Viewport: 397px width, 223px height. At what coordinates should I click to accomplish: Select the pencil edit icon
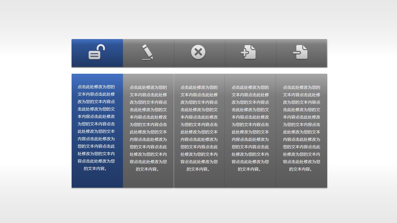point(148,52)
